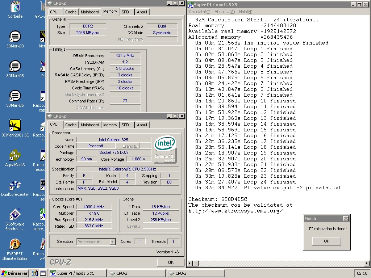Viewport: 371px width, 278px height.
Task: Click OK button in lower CPU-Z window
Action: point(171,262)
